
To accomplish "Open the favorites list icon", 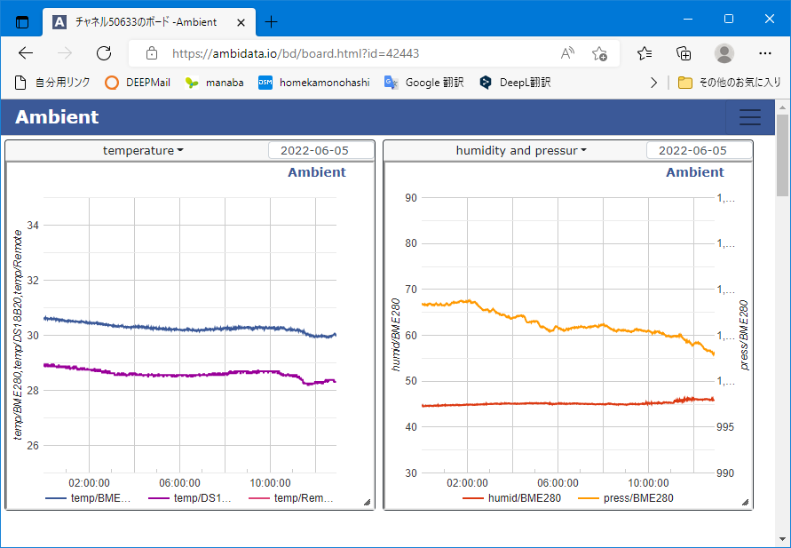I will (x=645, y=53).
